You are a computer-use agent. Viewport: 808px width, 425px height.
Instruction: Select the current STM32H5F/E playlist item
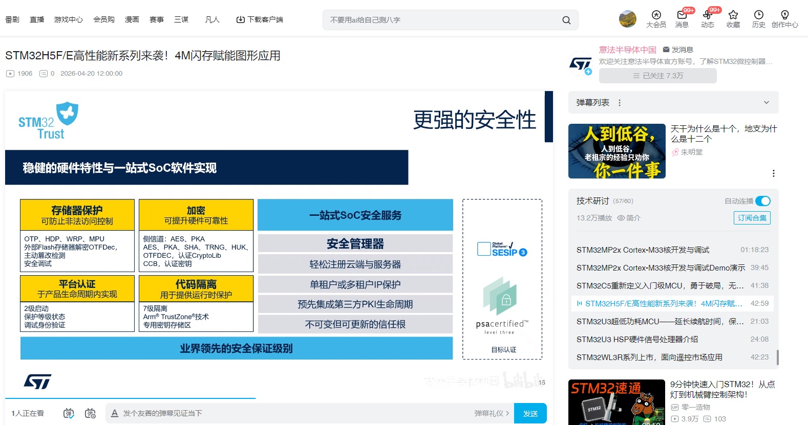click(x=672, y=303)
